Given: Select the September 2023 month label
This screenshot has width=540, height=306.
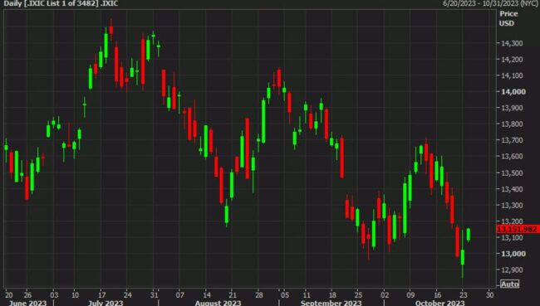Looking at the screenshot, I should click(331, 303).
